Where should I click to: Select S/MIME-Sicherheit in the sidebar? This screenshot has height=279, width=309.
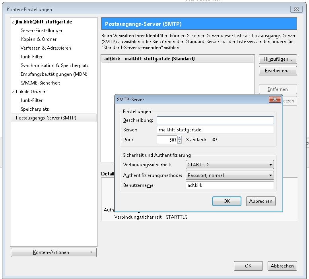pyautogui.click(x=41, y=83)
